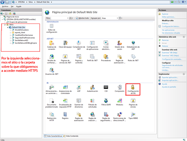Click Detener to stop site

[165, 46]
